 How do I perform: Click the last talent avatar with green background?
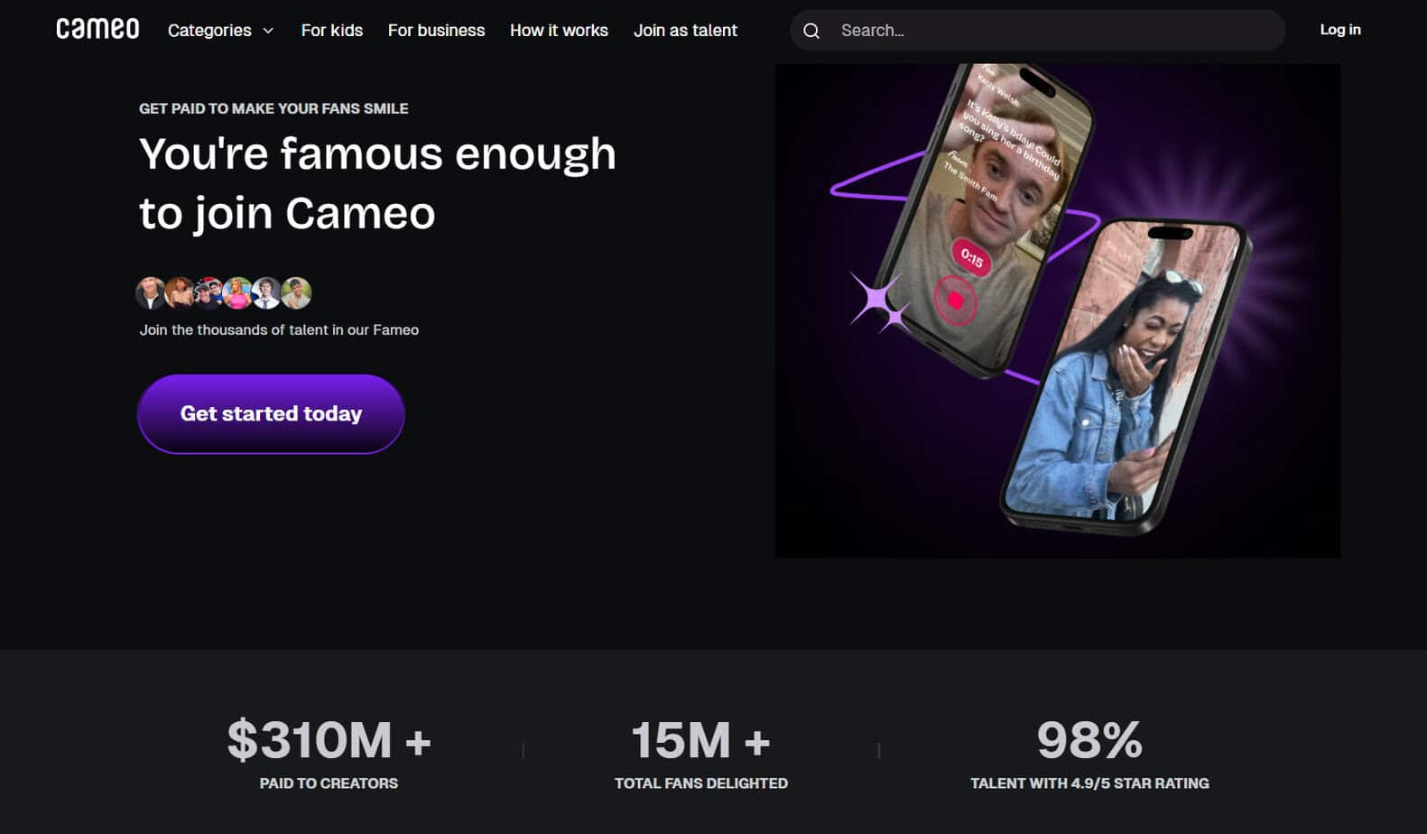pyautogui.click(x=296, y=292)
